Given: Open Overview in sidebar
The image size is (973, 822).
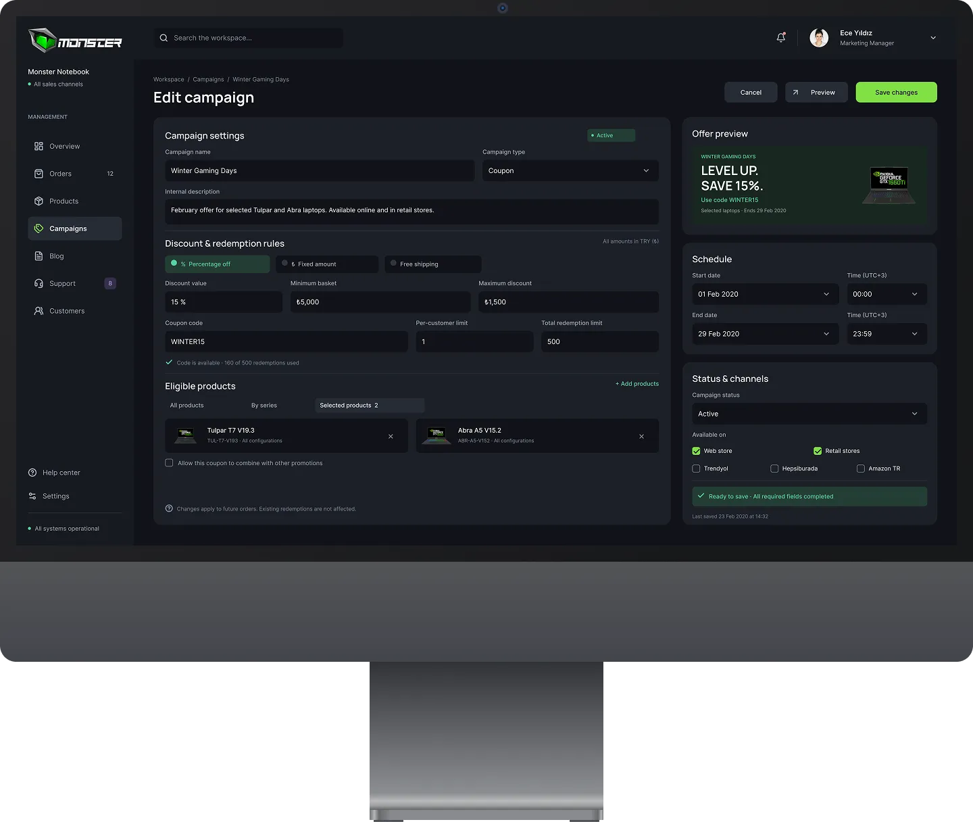Looking at the screenshot, I should 75,146.
